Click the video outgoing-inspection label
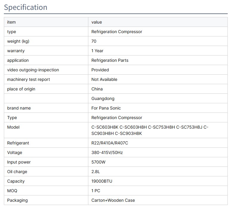The image size is (231, 208). [33, 70]
